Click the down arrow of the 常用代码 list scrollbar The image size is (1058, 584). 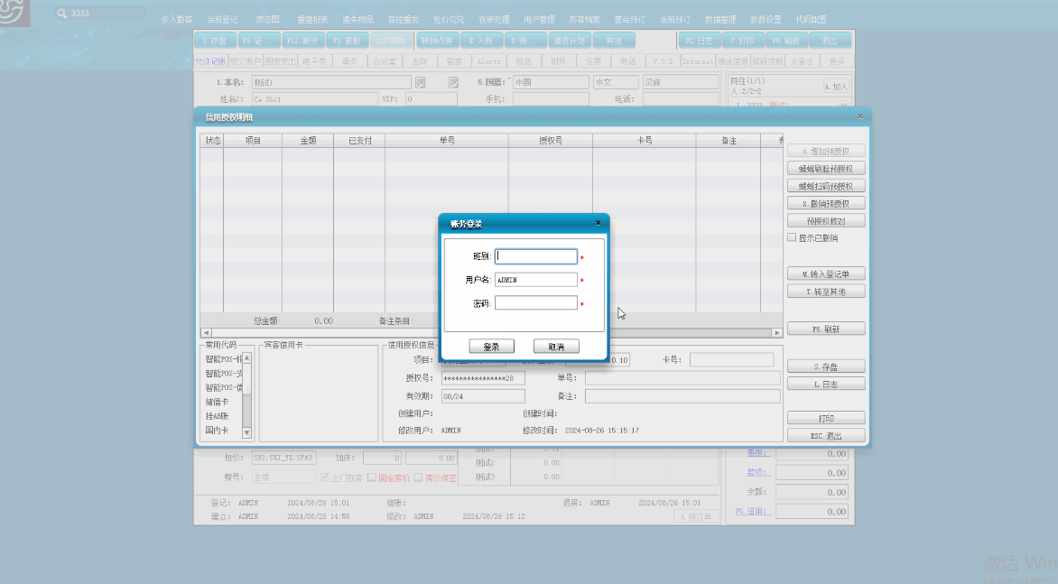(x=247, y=433)
